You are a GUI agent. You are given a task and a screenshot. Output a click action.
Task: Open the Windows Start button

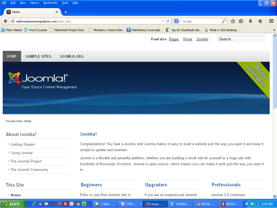pos(13,204)
